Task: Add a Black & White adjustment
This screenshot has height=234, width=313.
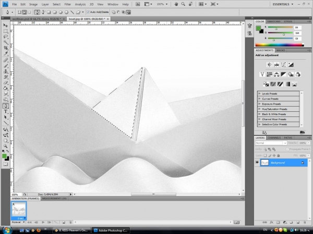Action: [283, 74]
